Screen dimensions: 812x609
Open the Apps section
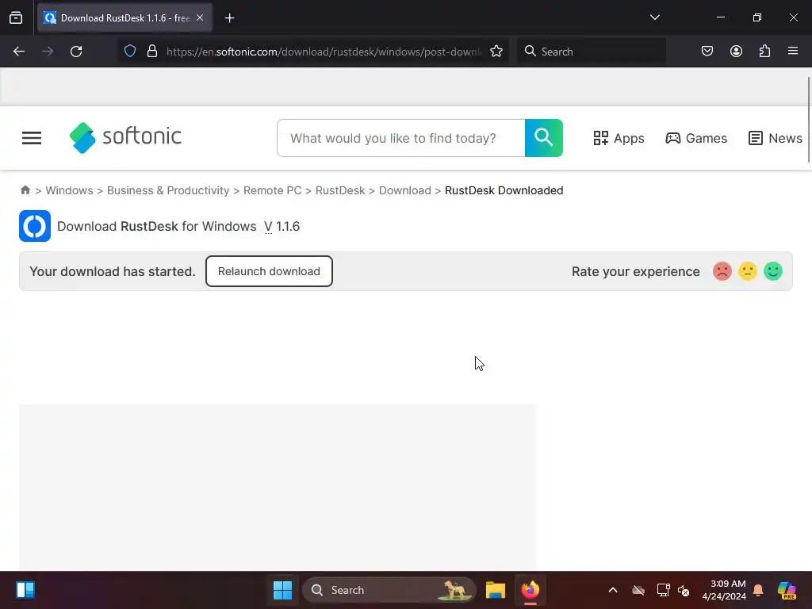(x=619, y=138)
